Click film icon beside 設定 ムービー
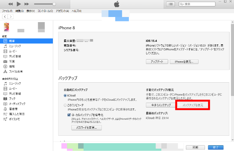 (5, 51)
